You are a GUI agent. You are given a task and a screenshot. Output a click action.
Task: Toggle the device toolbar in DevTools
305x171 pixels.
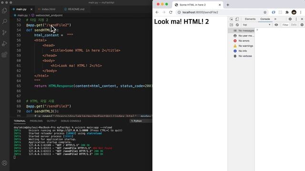[x=237, y=19]
